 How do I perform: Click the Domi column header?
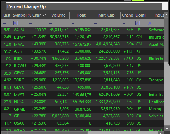[141, 15]
